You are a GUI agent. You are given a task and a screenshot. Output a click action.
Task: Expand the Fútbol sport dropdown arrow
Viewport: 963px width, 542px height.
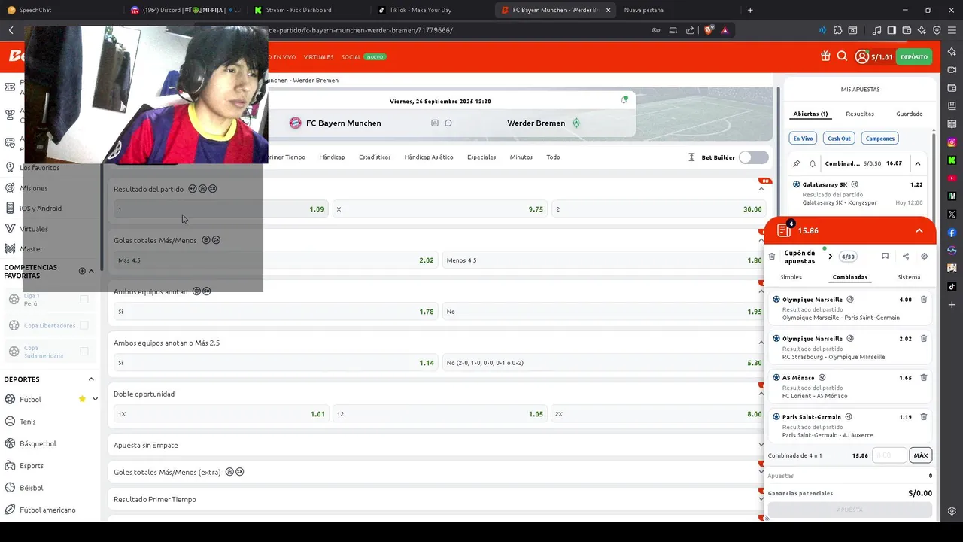click(95, 399)
